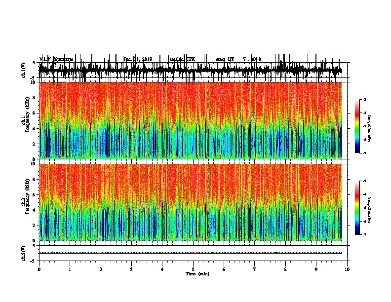Click the "8" kHz tick on ch.1 spectrogram
Viewport: 391px width, 302px height.
click(x=34, y=98)
